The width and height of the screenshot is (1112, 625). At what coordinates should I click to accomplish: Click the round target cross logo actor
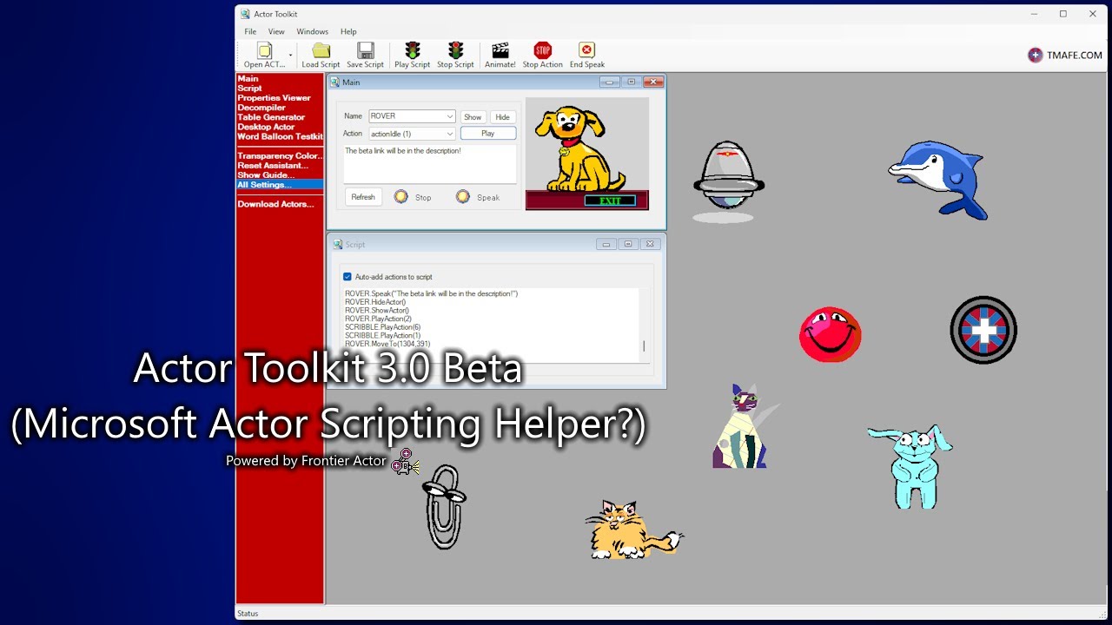tap(983, 330)
